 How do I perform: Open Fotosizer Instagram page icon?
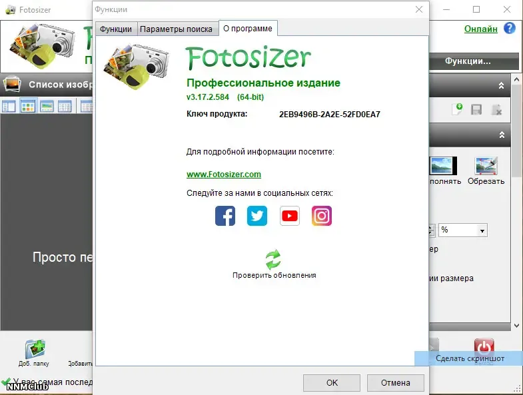coord(322,216)
